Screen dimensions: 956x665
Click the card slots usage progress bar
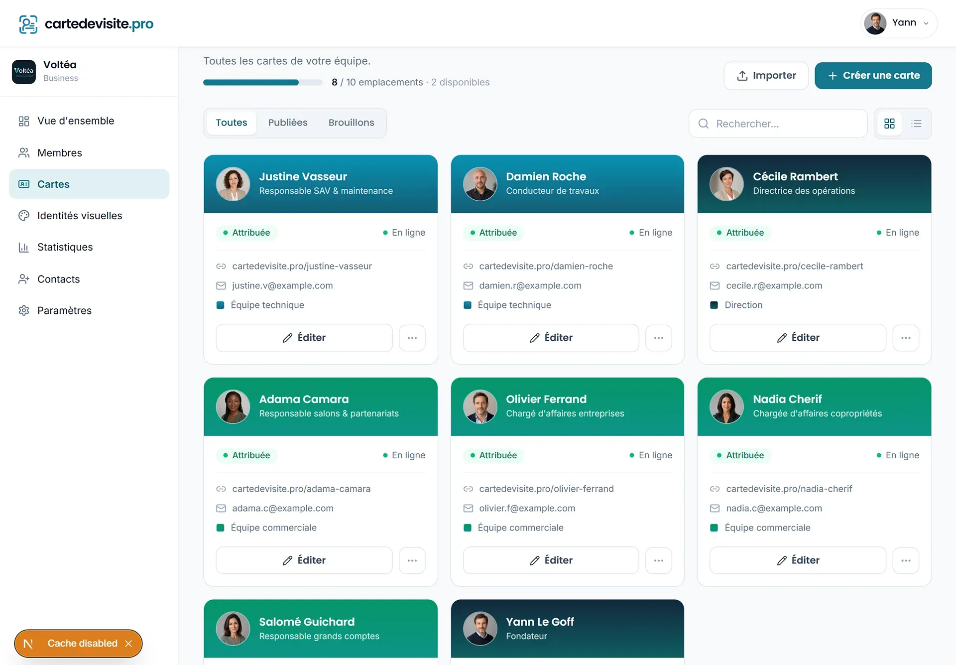pos(263,83)
